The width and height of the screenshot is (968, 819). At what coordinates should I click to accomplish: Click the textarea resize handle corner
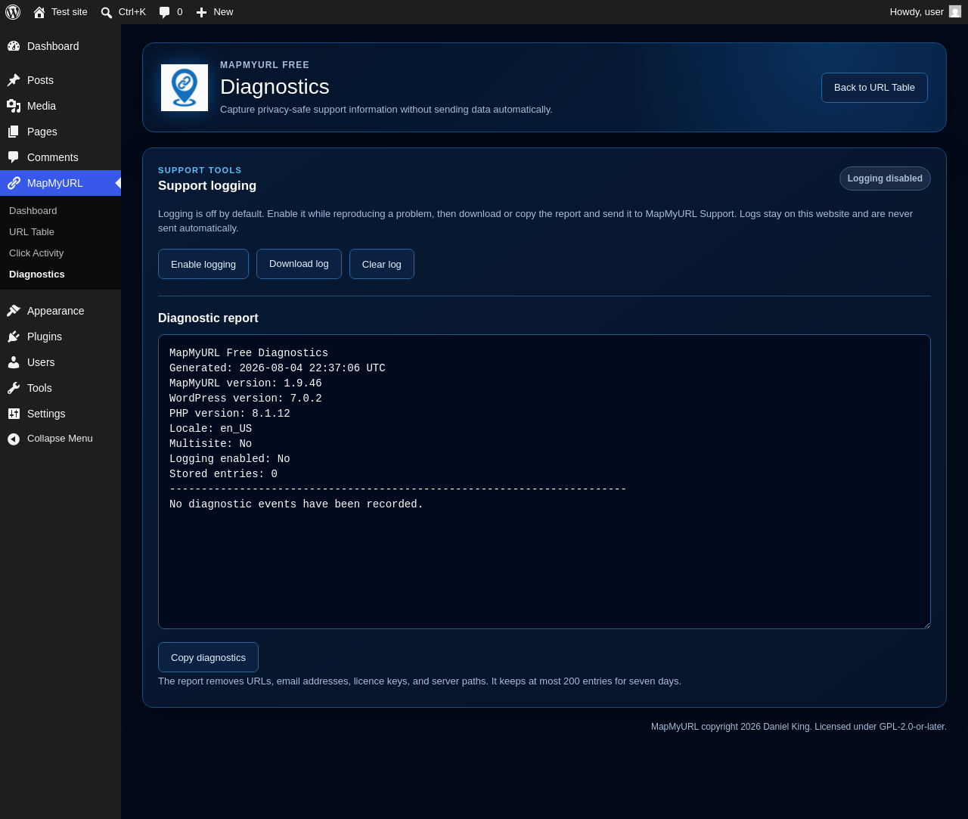click(x=926, y=624)
